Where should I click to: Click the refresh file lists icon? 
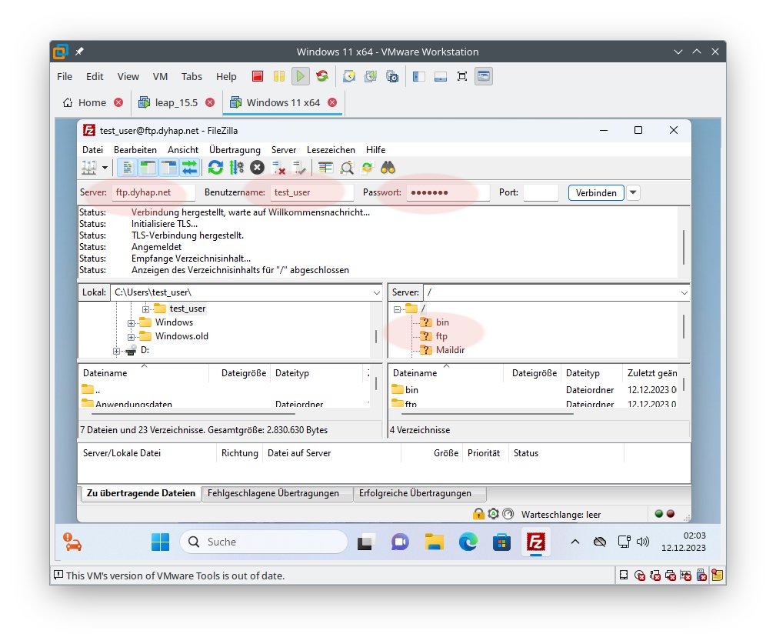(x=216, y=167)
